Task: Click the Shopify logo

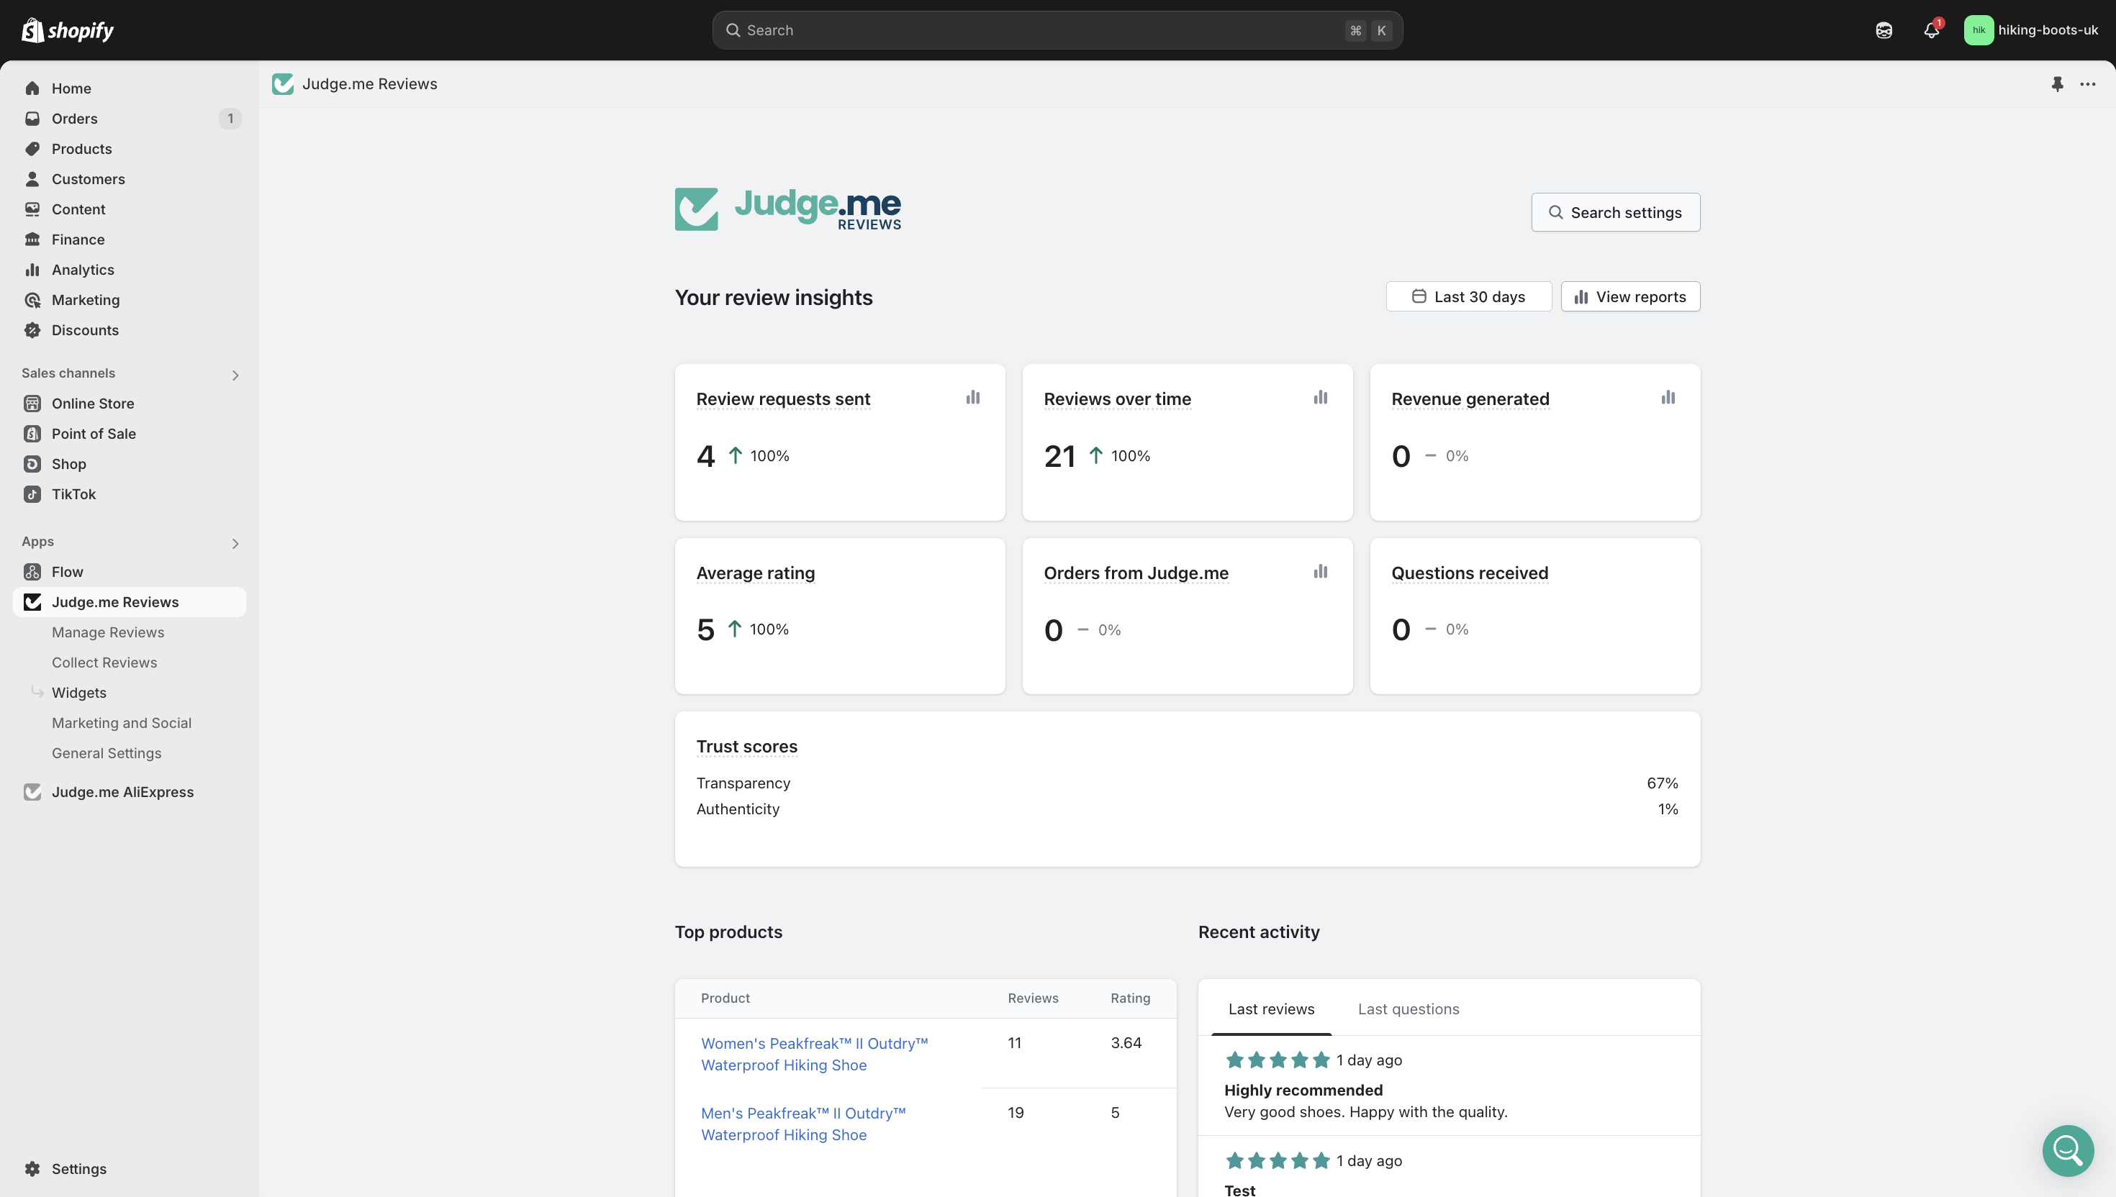Action: coord(68,30)
